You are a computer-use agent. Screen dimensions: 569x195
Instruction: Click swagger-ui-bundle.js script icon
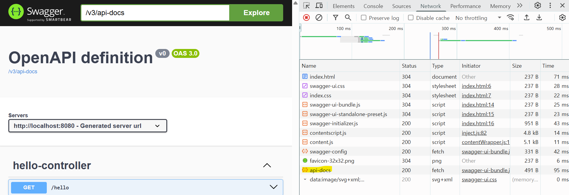point(305,104)
